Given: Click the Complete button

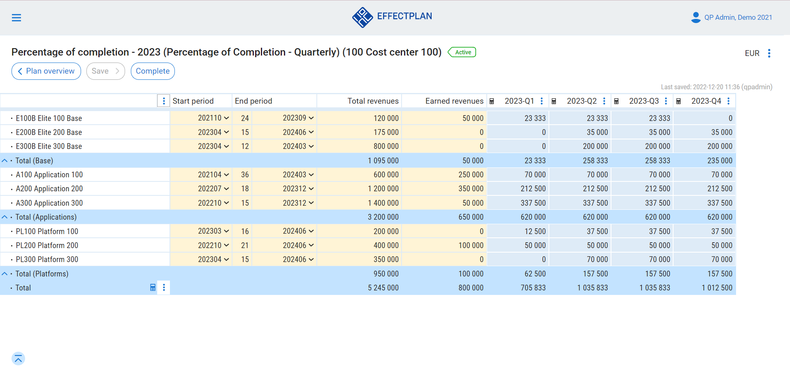Looking at the screenshot, I should pyautogui.click(x=153, y=71).
